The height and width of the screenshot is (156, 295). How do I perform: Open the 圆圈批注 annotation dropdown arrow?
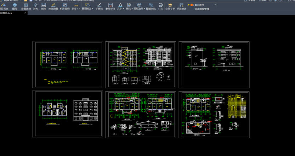(x=93, y=8)
